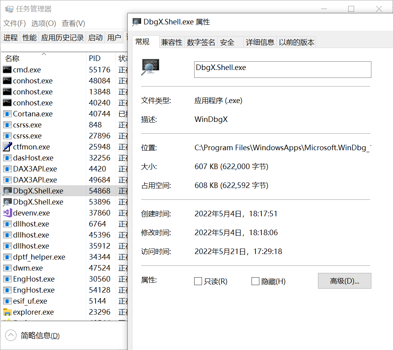Open the 查看(V) menu

[x=73, y=23]
